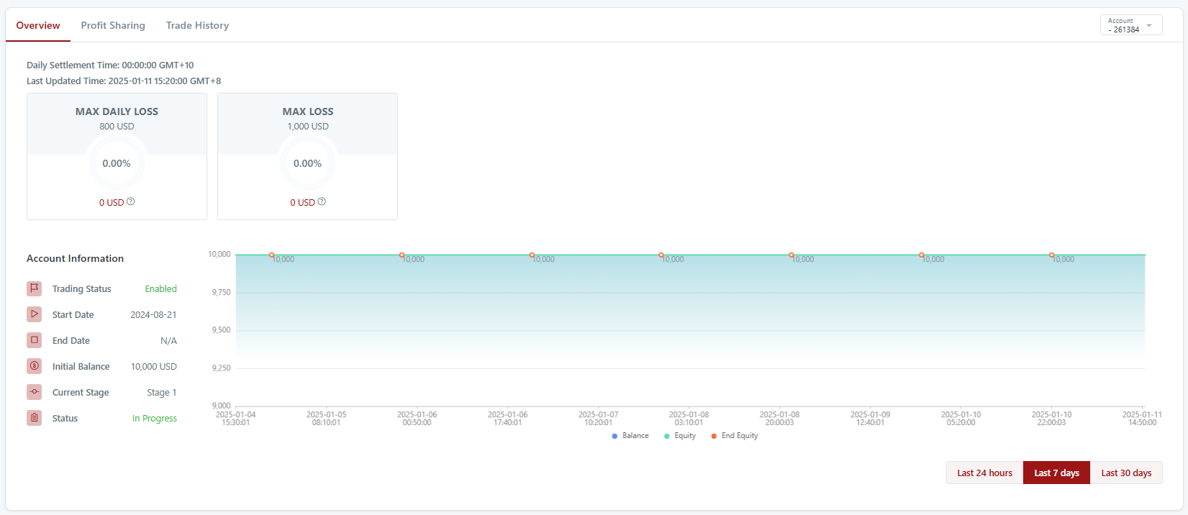Choose the Last 7 days range
Viewport: 1188px width, 515px height.
[1056, 473]
